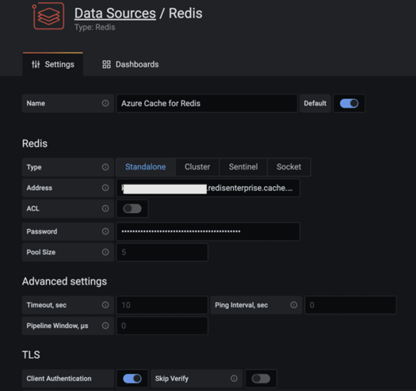
Task: Click the Pool Size input field
Action: coord(162,252)
